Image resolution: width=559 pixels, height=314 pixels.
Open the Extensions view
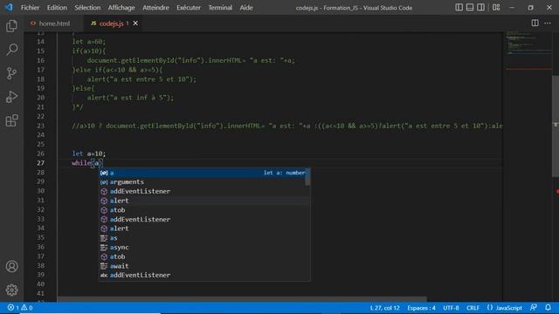(11, 120)
